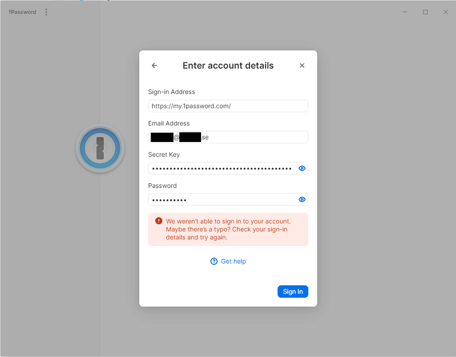Image resolution: width=456 pixels, height=357 pixels.
Task: Click the 1Password keyhole logo
Action: pyautogui.click(x=100, y=148)
